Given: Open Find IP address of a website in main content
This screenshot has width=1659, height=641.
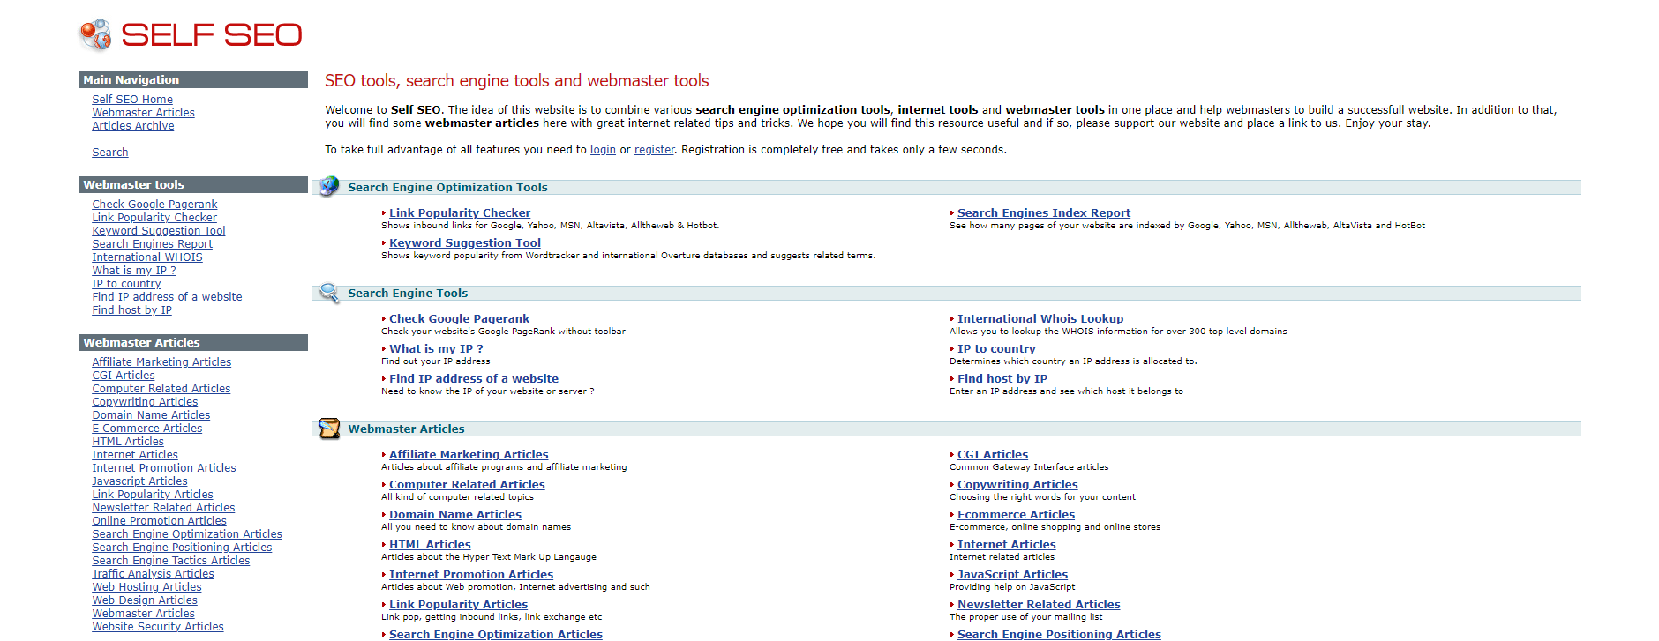Looking at the screenshot, I should click(474, 379).
